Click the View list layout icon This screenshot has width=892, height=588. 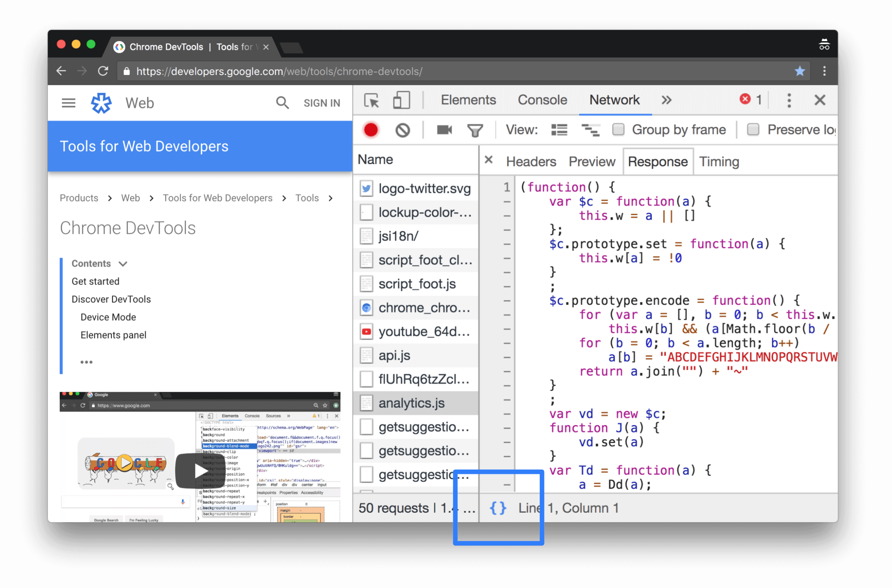coord(559,130)
